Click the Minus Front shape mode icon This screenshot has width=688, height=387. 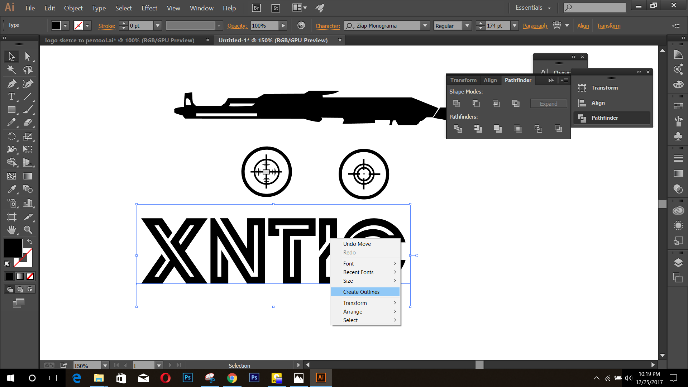point(476,104)
